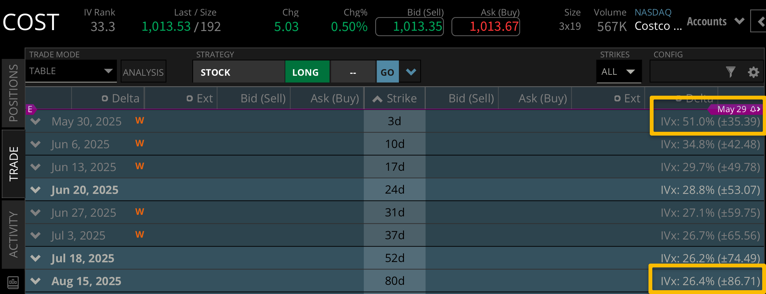The width and height of the screenshot is (766, 294).
Task: Click the purple E earnings marker
Action: [30, 109]
